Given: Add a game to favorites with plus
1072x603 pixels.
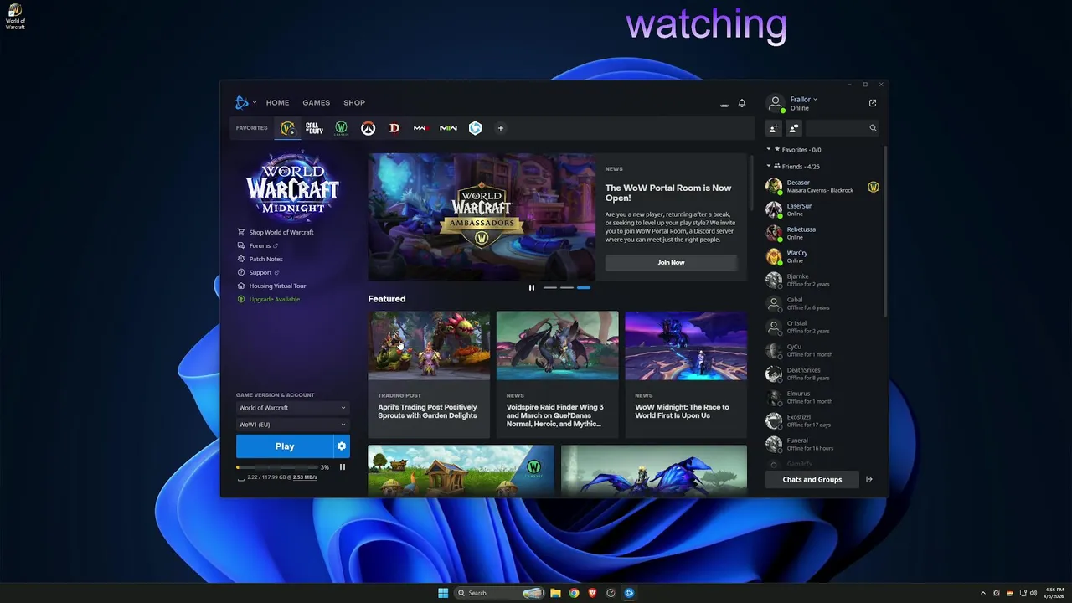Looking at the screenshot, I should click(x=501, y=128).
